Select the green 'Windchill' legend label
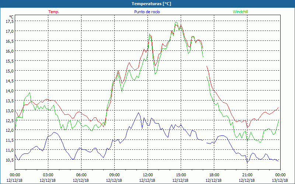Screen dimensions: 295x184 [240, 12]
